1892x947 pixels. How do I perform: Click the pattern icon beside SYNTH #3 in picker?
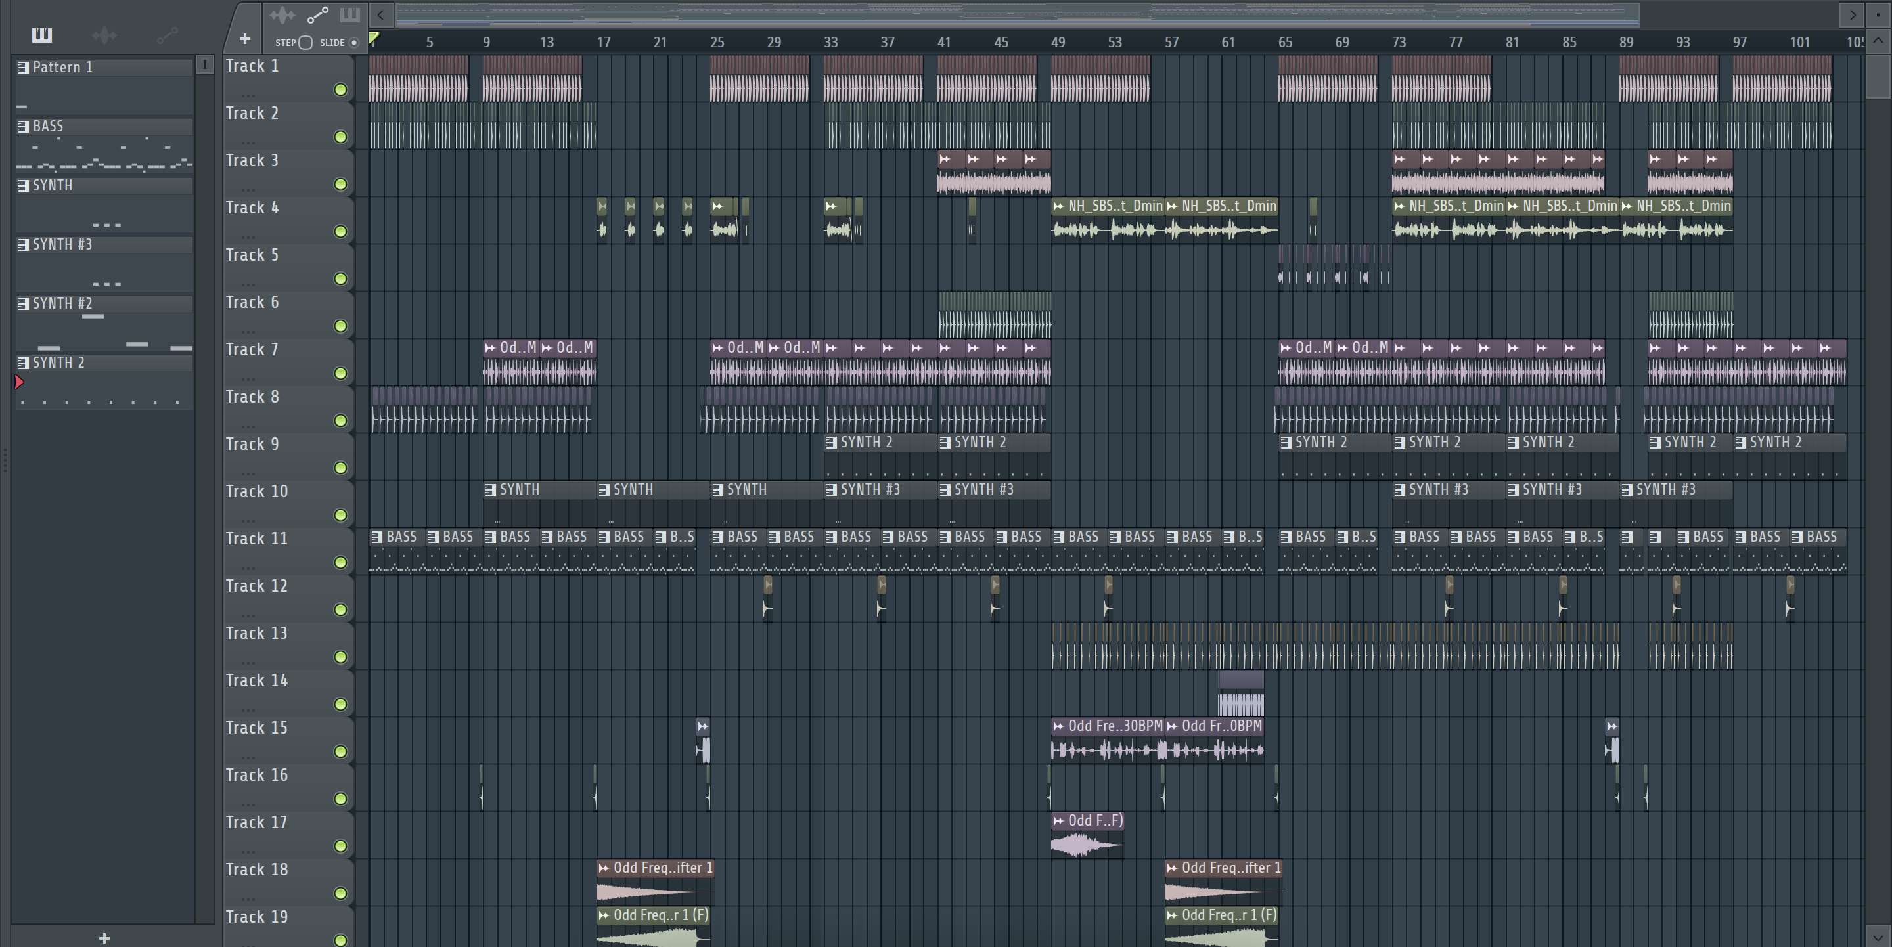pos(24,244)
